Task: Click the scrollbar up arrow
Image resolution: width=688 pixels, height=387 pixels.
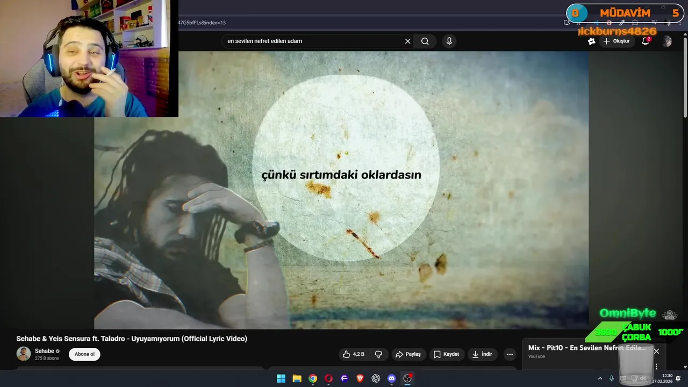Action: pos(685,35)
